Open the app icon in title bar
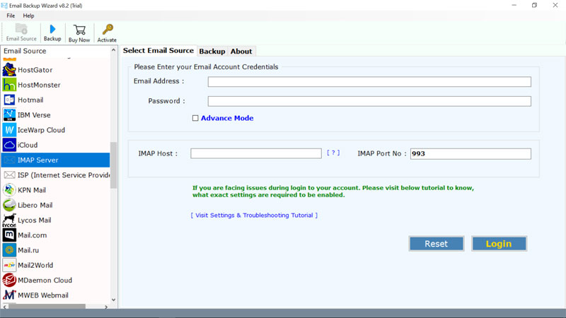Viewport: 566px width, 318px height. point(4,6)
